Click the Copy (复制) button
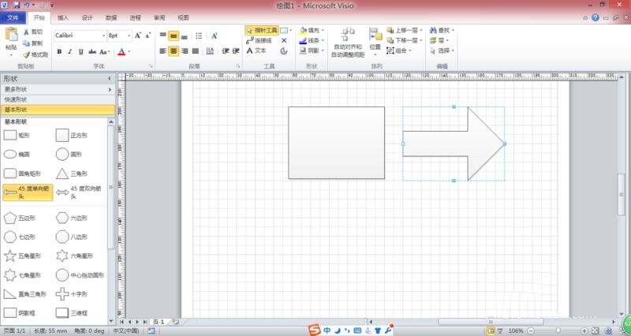 [x=32, y=43]
